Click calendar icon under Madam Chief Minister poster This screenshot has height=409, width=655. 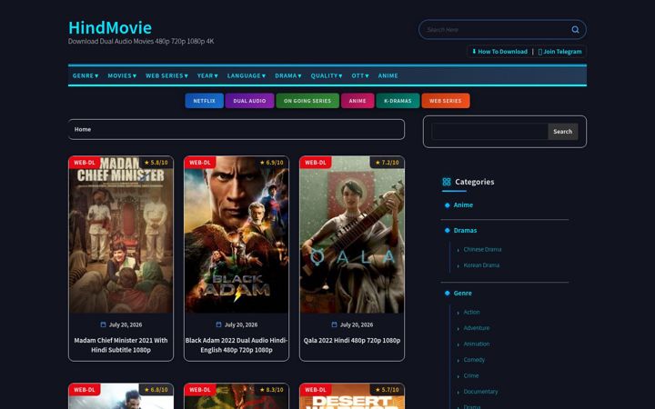pyautogui.click(x=103, y=324)
